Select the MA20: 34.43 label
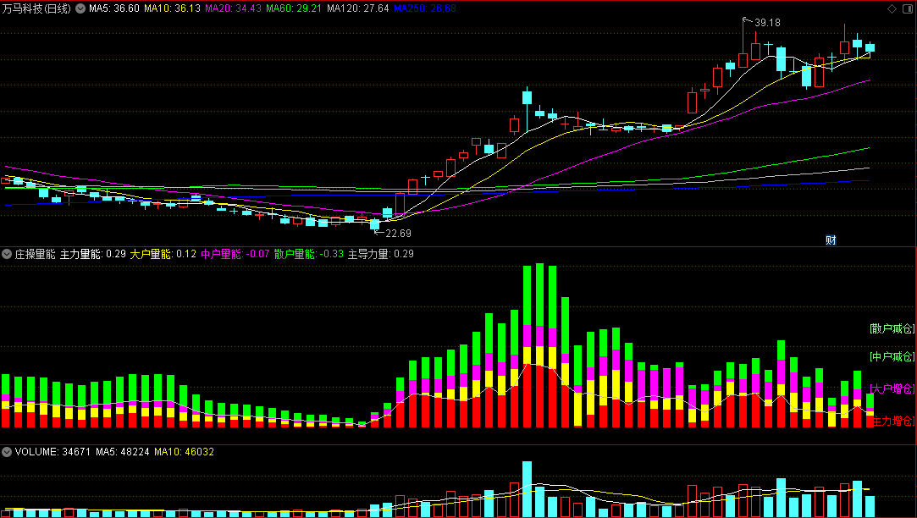 (233, 8)
